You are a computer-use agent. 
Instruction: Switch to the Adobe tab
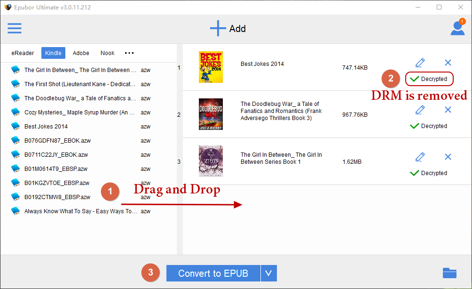click(81, 53)
